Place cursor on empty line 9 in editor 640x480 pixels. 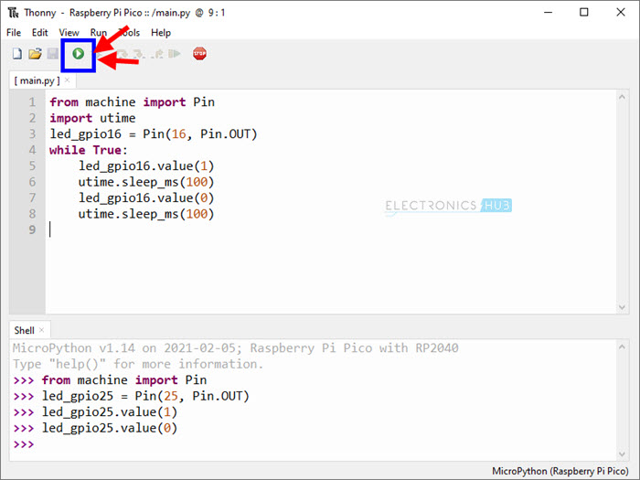coord(183,229)
